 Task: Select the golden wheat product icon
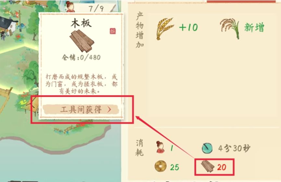click(x=165, y=29)
